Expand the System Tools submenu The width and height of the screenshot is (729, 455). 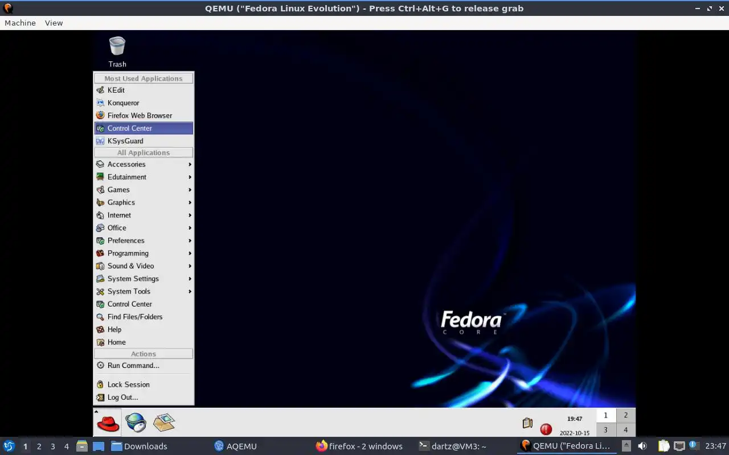pyautogui.click(x=144, y=291)
